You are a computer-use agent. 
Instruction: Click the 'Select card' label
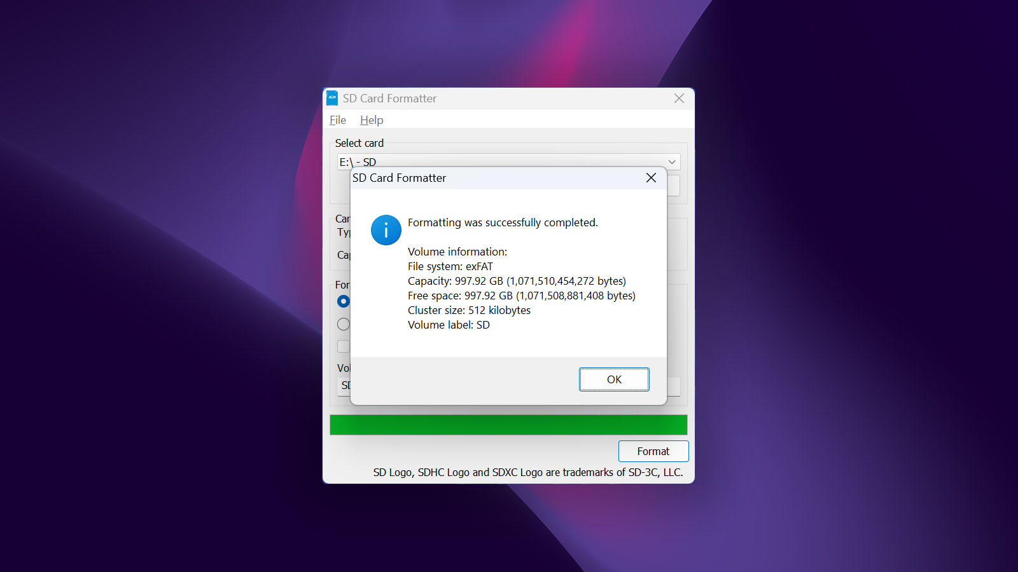[359, 143]
